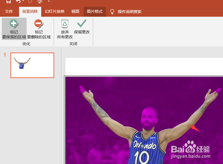223x164 pixels.
Task: Switch to 图片格式 (Picture Format) tab
Action: pos(95,11)
